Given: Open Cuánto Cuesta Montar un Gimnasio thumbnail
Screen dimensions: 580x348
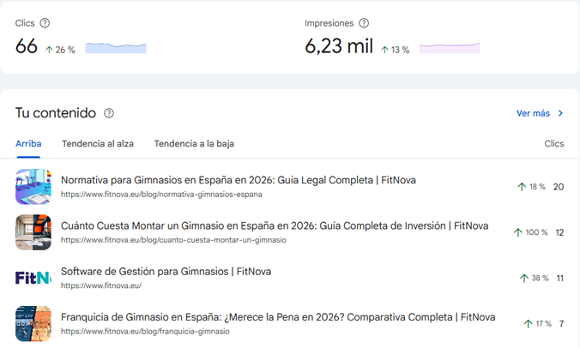Looking at the screenshot, I should click(x=33, y=232).
